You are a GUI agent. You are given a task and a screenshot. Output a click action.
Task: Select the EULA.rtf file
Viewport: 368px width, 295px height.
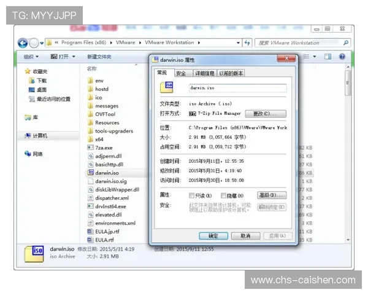point(101,240)
